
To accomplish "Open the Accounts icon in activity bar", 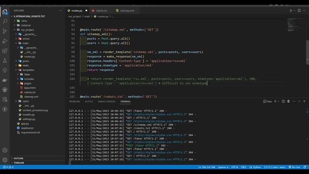I will (x=5, y=150).
